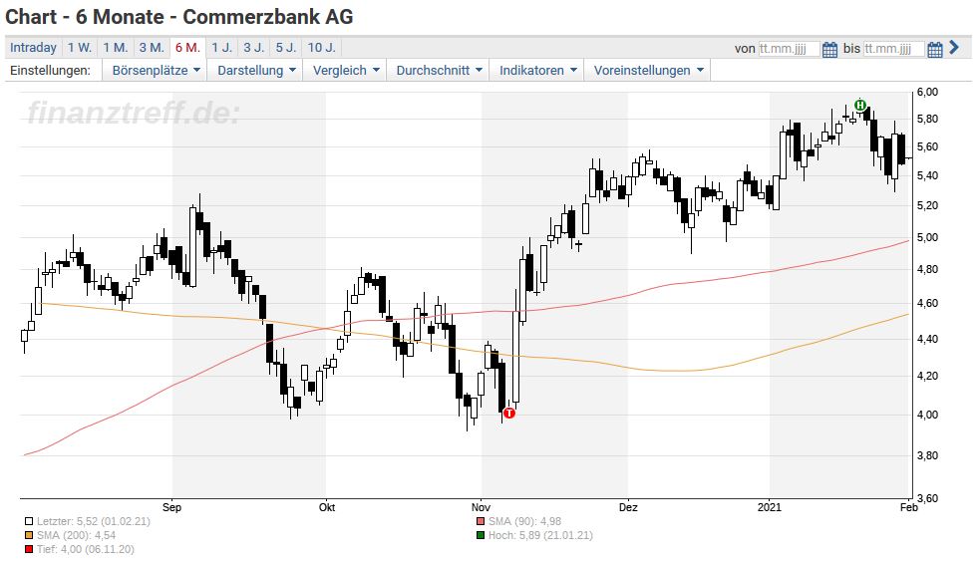Click the orange SMA (200) legend swatch

29,535
